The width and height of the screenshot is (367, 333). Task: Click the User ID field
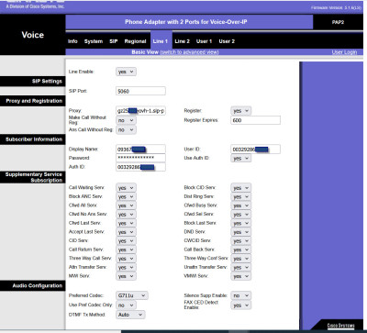[255, 150]
